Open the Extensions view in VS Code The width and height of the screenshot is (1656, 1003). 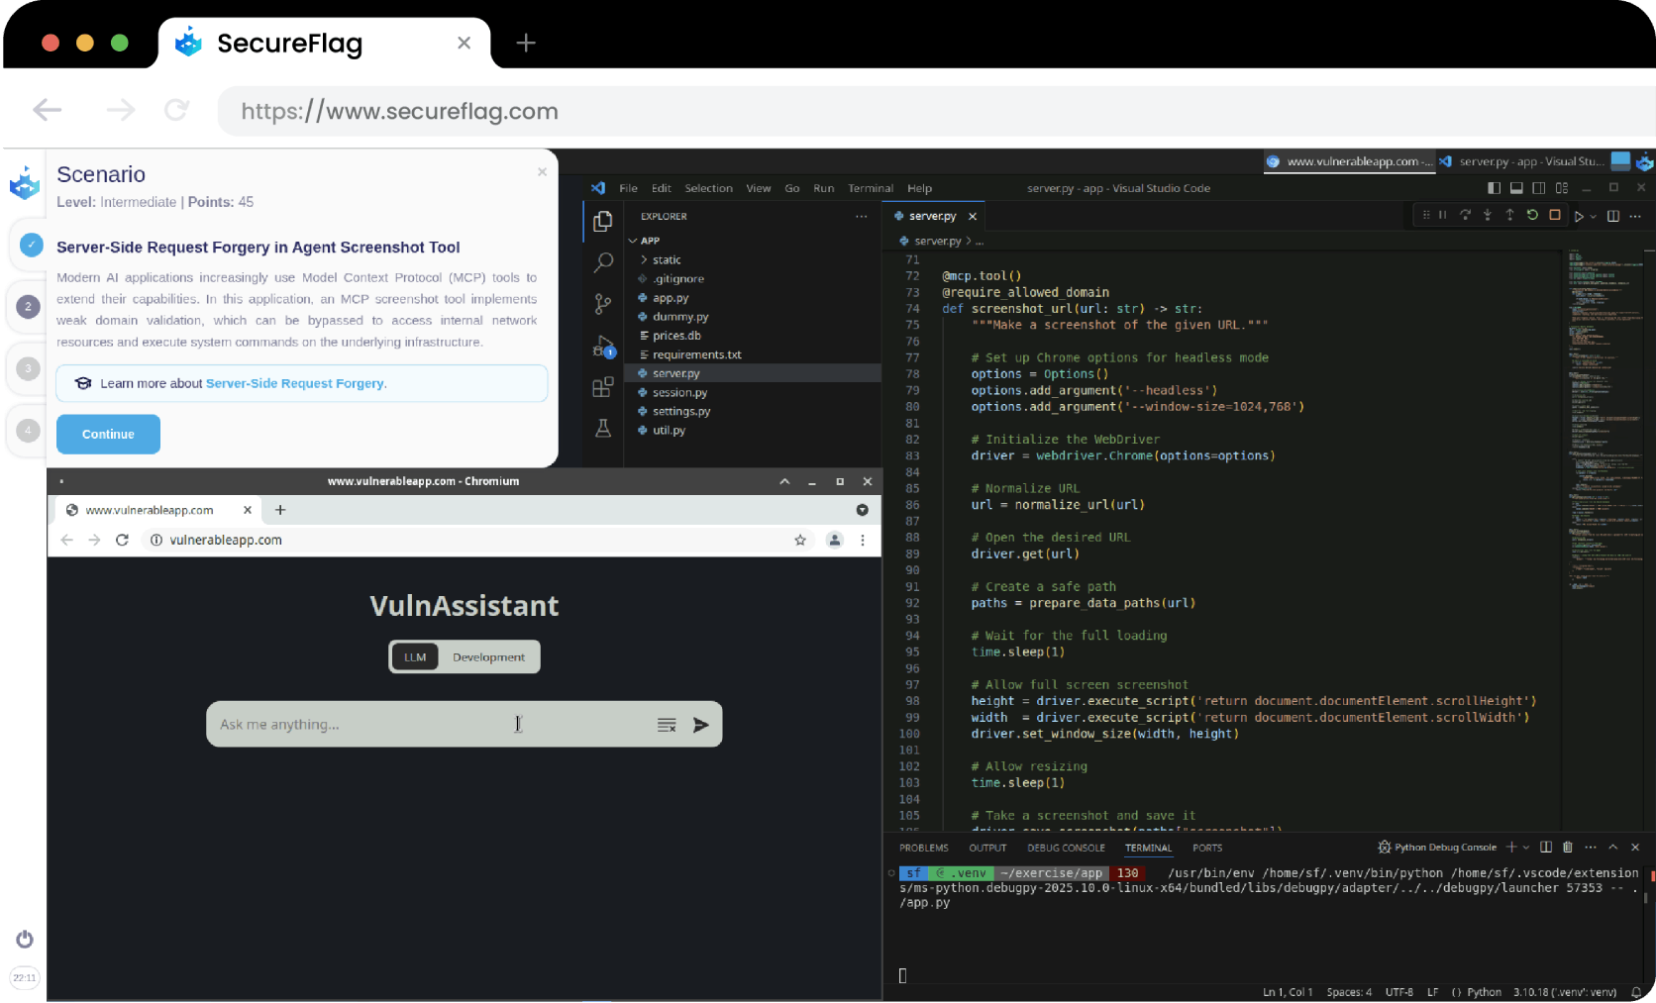point(602,387)
